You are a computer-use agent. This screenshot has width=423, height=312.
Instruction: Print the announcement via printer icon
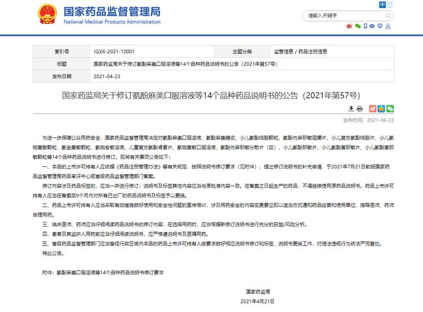(360, 109)
